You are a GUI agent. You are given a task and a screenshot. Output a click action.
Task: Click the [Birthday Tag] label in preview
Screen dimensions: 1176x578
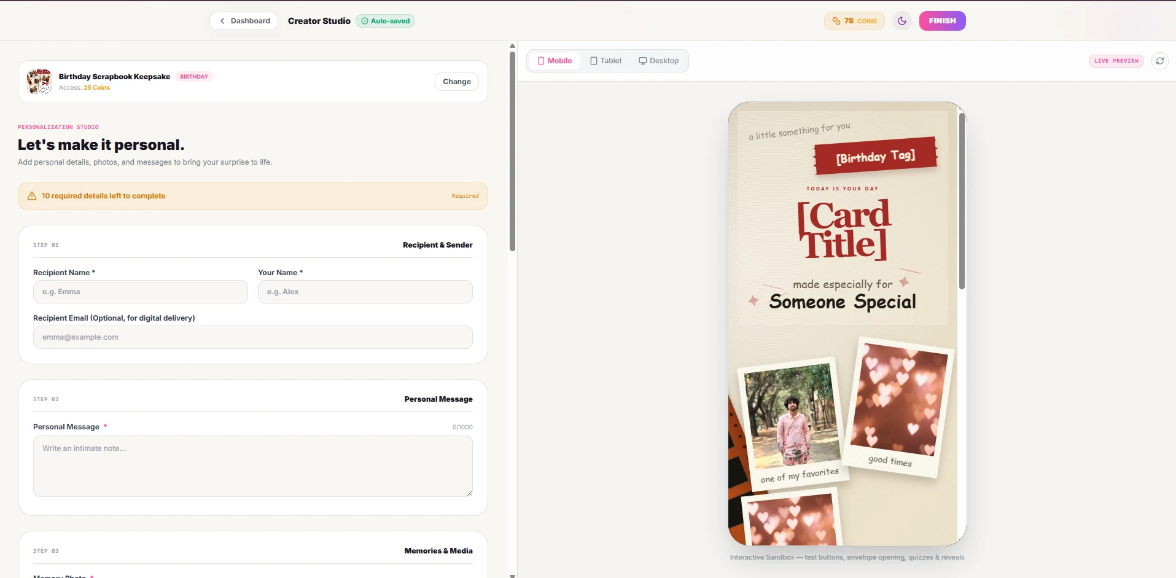(x=876, y=157)
